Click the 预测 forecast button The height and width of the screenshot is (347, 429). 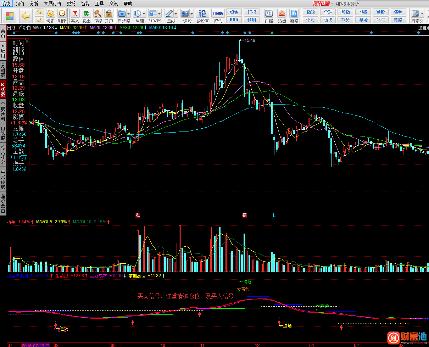click(252, 20)
